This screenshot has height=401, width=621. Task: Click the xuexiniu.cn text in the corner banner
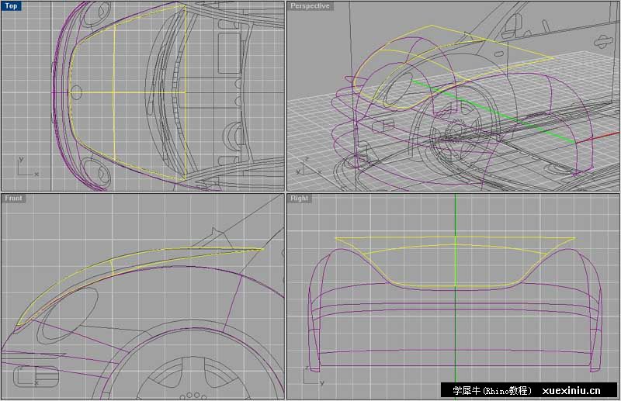571,391
